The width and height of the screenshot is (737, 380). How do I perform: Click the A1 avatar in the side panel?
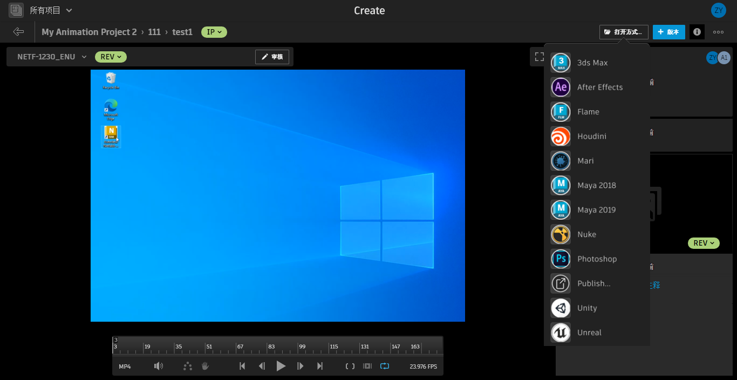click(x=724, y=57)
